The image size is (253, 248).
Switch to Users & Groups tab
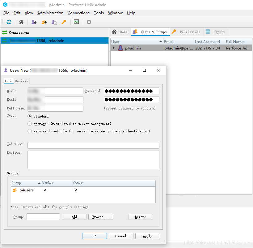click(150, 32)
